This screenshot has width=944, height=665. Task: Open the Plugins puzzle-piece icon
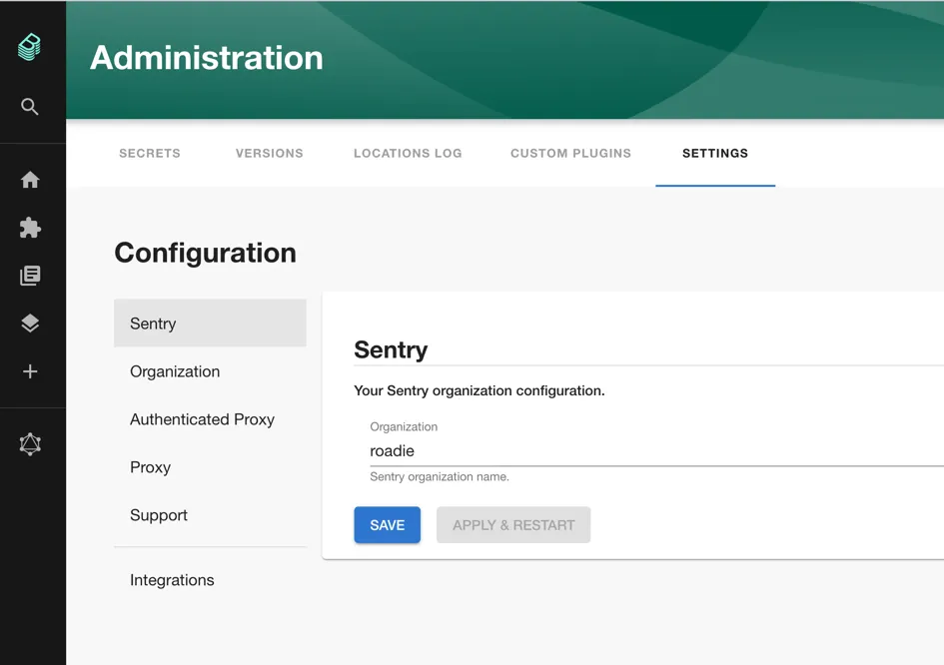tap(29, 228)
